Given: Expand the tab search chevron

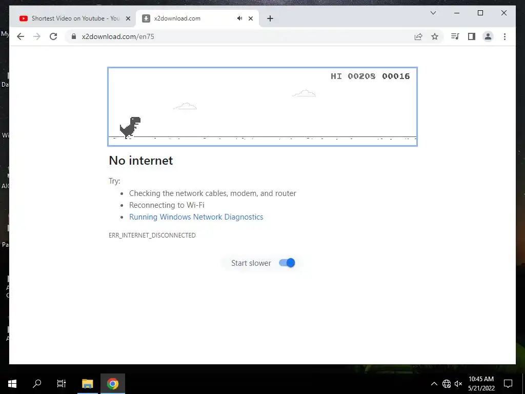Looking at the screenshot, I should coord(433,13).
